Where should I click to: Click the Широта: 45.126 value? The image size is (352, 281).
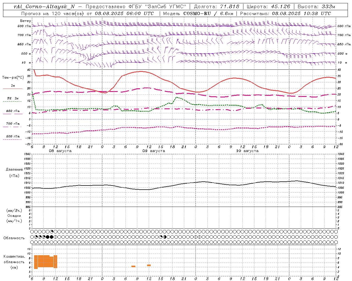[268, 7]
